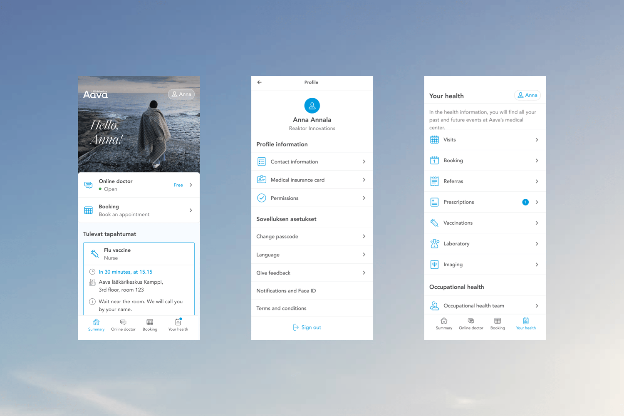Open Referras using its chevron arrow

537,181
